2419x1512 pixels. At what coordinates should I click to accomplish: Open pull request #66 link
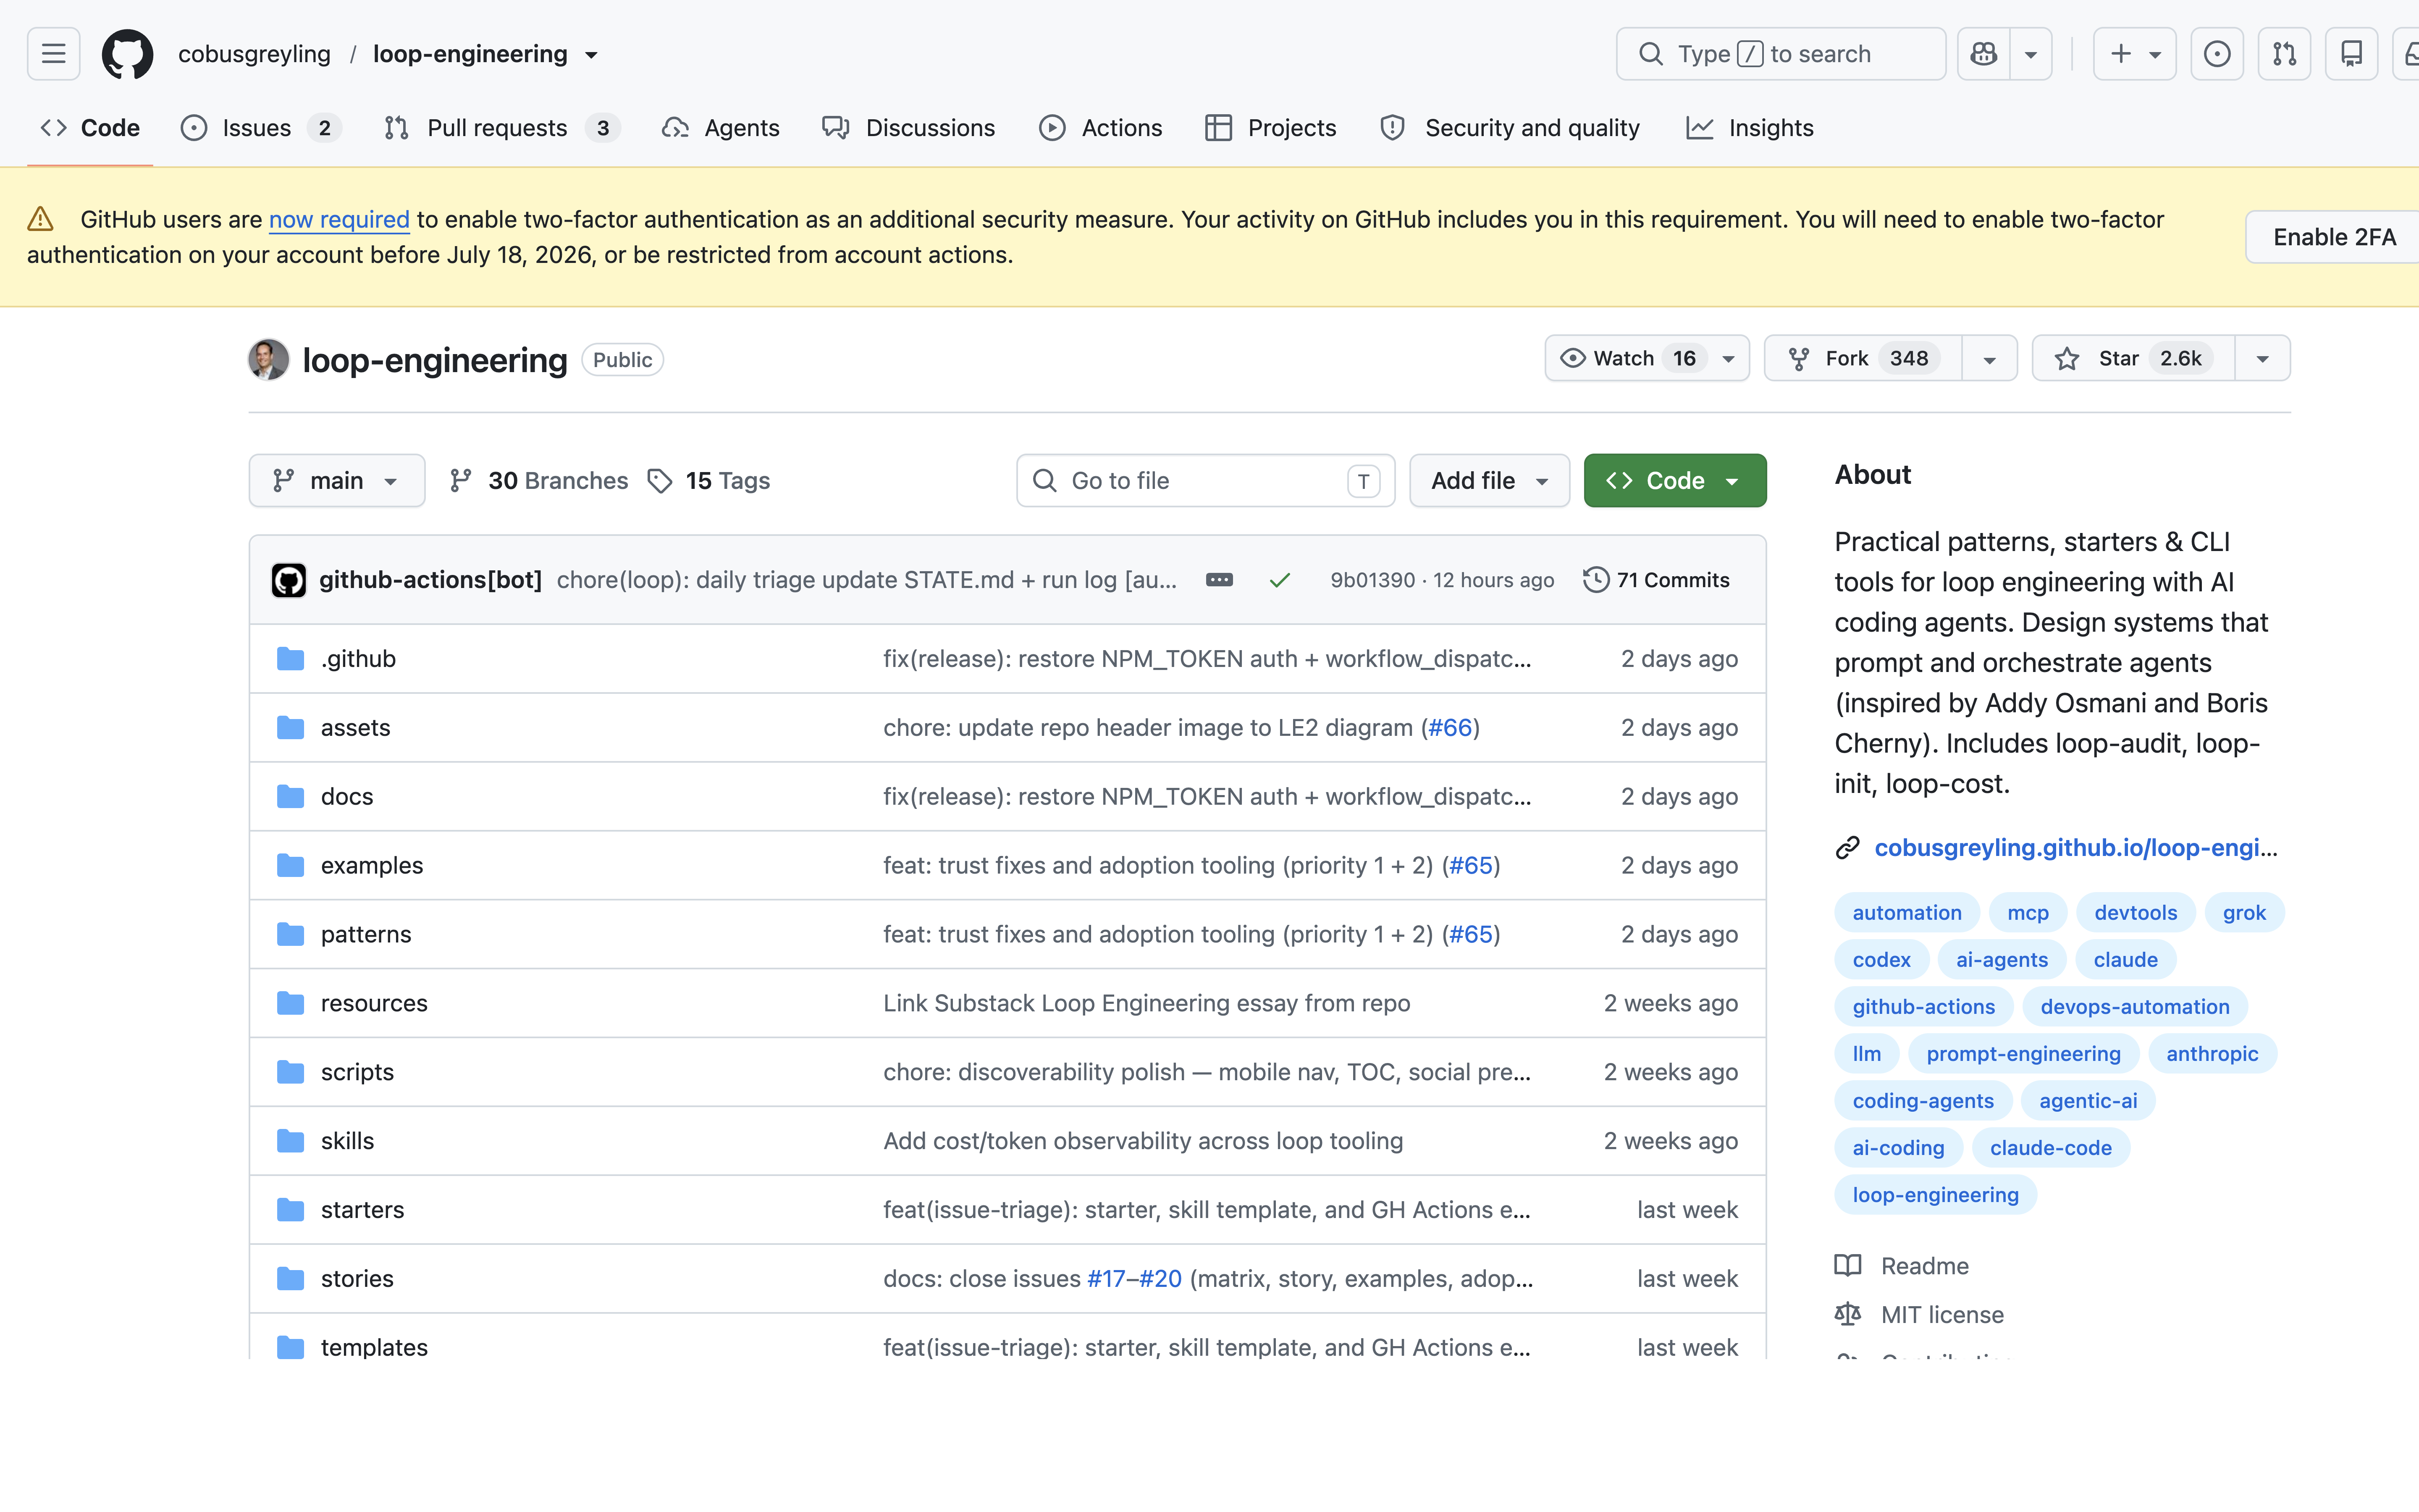1451,728
